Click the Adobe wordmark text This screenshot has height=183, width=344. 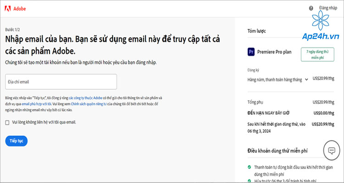pyautogui.click(x=20, y=9)
